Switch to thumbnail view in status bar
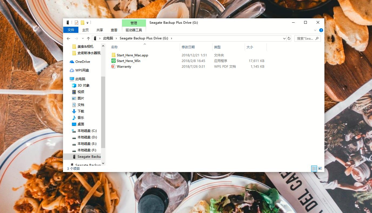Viewport: 372px width, 213px height. pyautogui.click(x=320, y=168)
